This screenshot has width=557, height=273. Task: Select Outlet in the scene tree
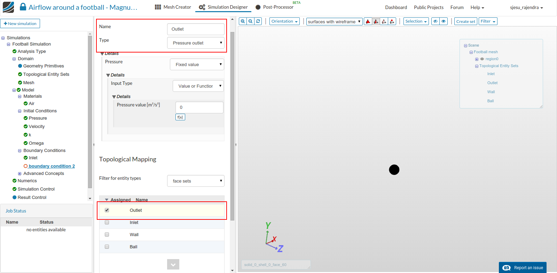[x=492, y=83]
